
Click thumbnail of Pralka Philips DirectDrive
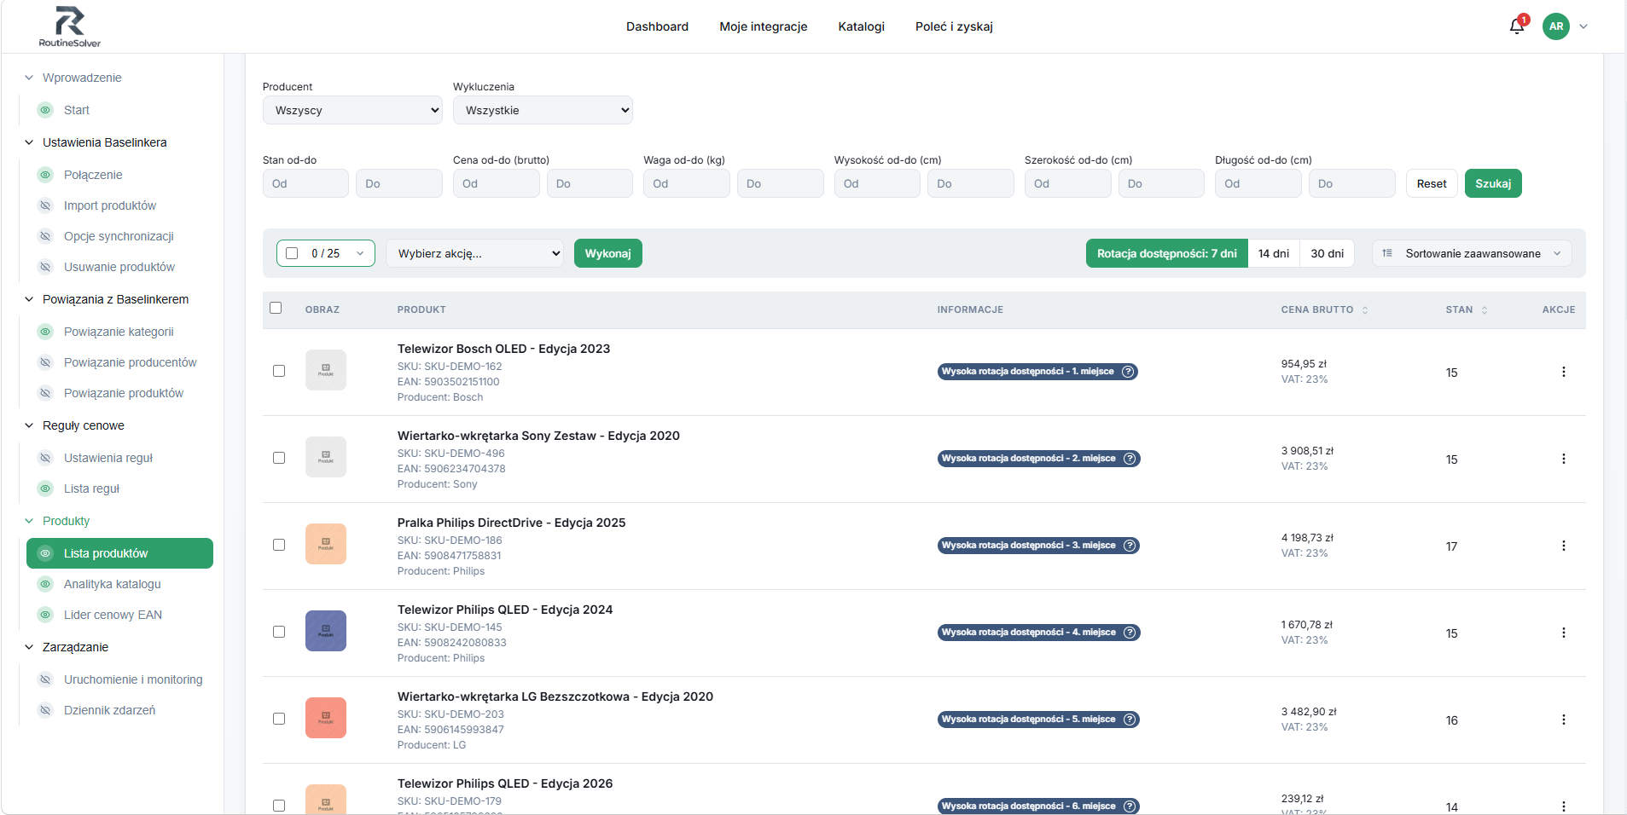point(326,544)
